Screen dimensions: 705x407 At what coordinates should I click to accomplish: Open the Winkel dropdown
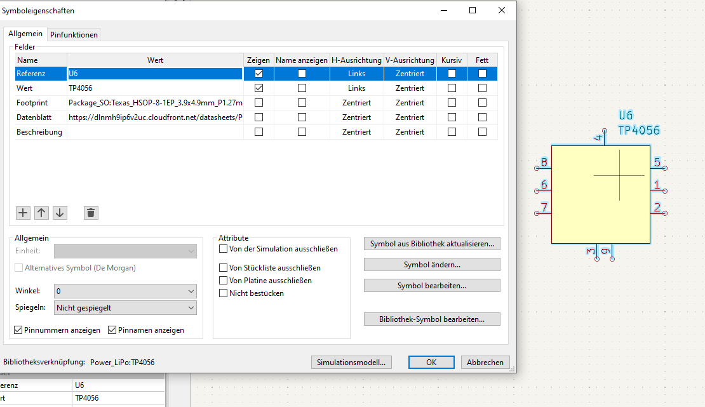[125, 291]
